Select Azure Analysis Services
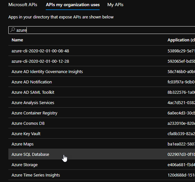 point(102,102)
